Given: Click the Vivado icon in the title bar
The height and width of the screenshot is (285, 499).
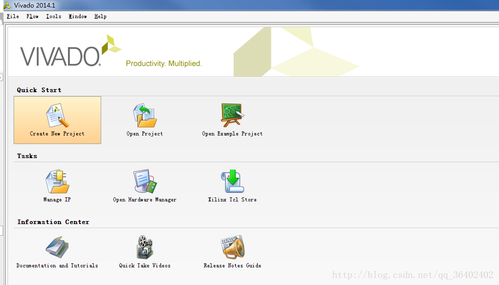Looking at the screenshot, I should click(x=7, y=6).
